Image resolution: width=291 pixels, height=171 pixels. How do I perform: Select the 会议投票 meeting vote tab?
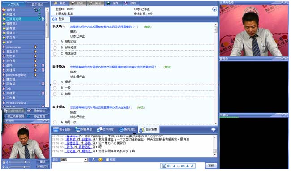(x=149, y=129)
